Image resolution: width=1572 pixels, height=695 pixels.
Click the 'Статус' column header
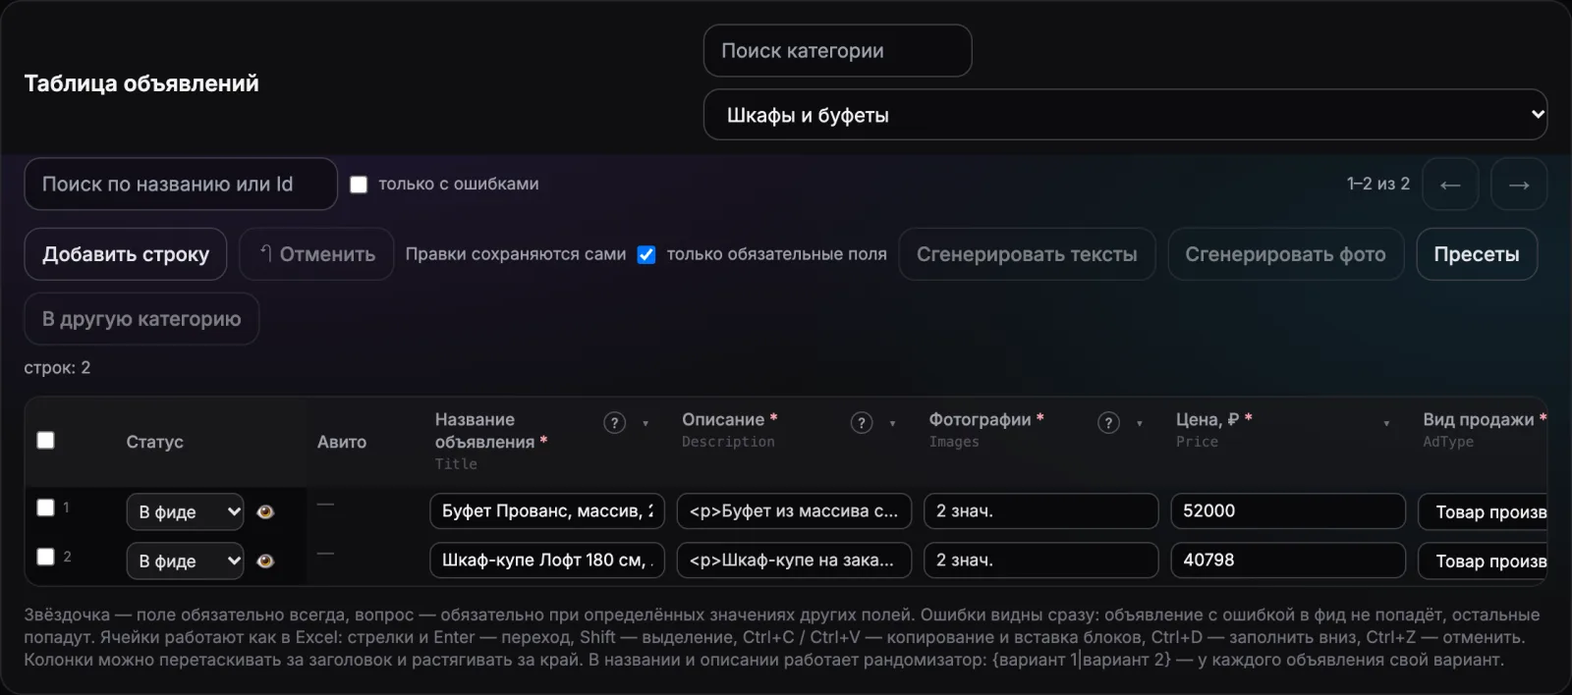pyautogui.click(x=154, y=442)
